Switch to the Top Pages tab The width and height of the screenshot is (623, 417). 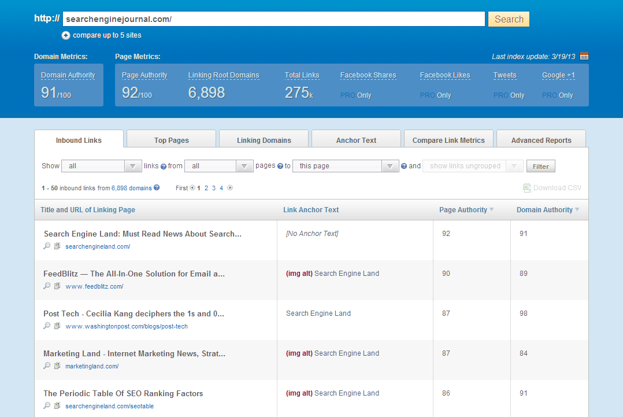tap(171, 139)
